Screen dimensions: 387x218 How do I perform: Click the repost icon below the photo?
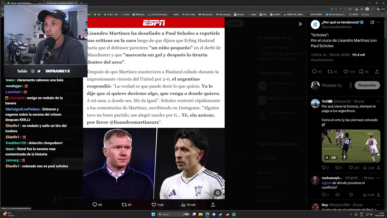[124, 205]
